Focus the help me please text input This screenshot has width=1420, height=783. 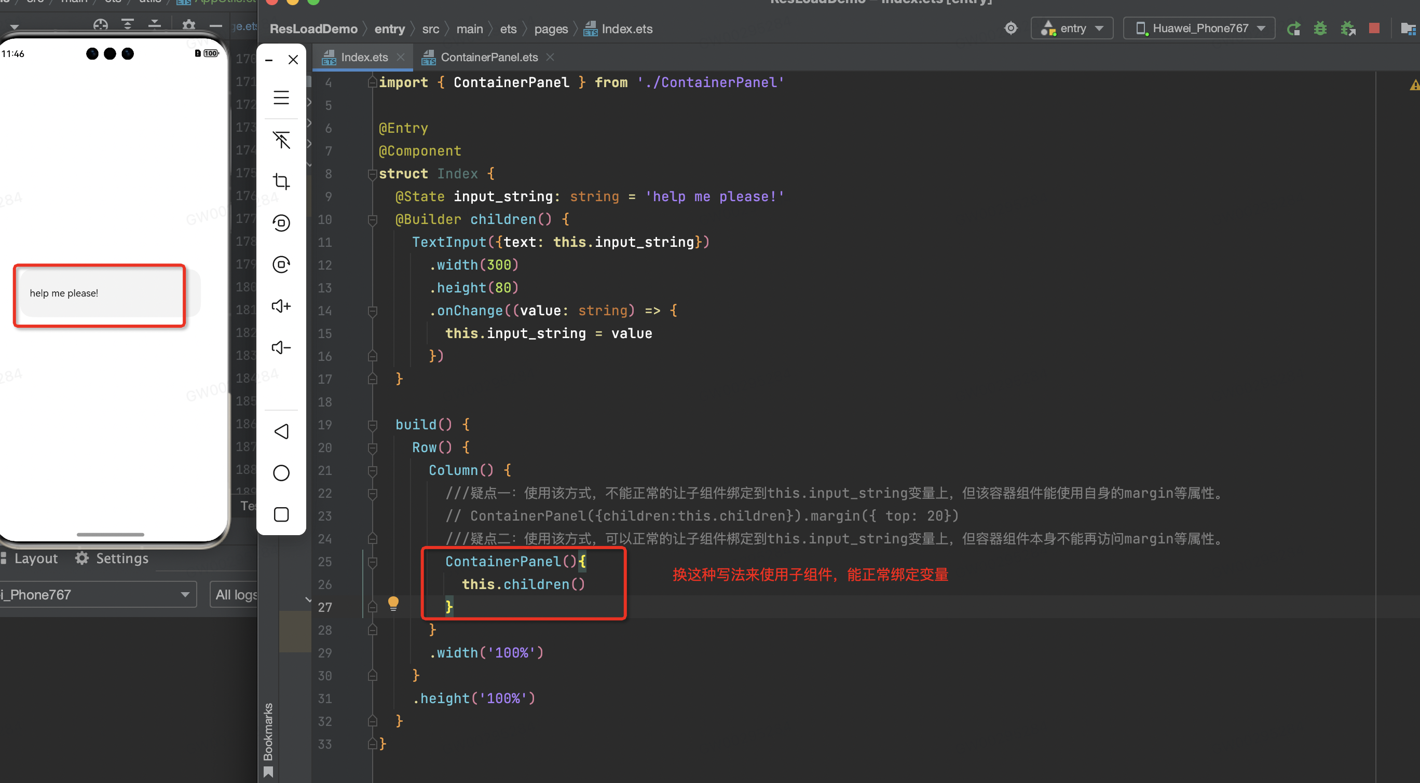pyautogui.click(x=110, y=293)
